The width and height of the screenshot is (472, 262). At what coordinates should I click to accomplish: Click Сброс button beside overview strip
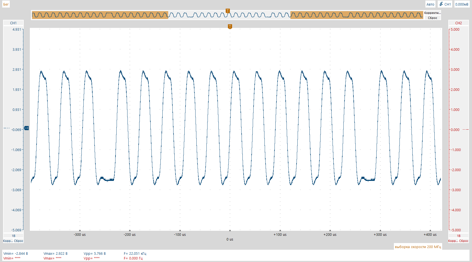coord(432,18)
